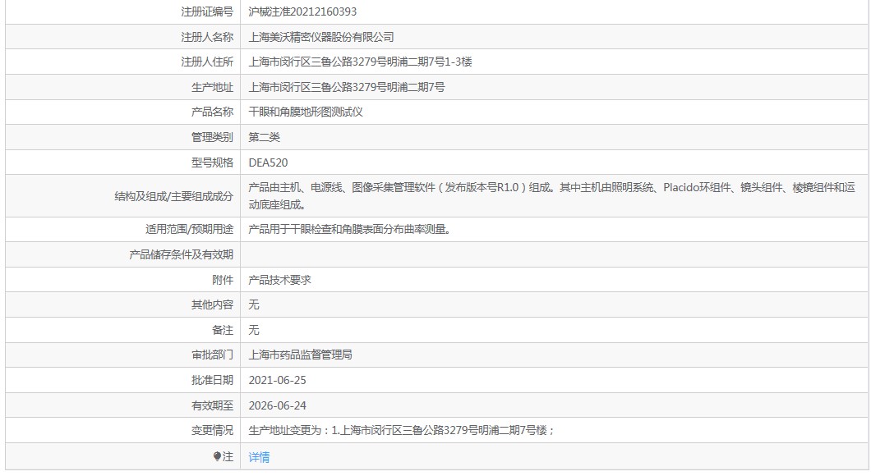Select approval date 2021-06-25

(x=277, y=380)
